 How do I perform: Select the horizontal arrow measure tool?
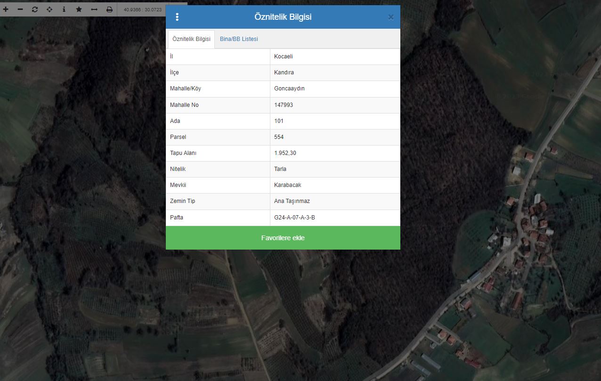(x=94, y=9)
